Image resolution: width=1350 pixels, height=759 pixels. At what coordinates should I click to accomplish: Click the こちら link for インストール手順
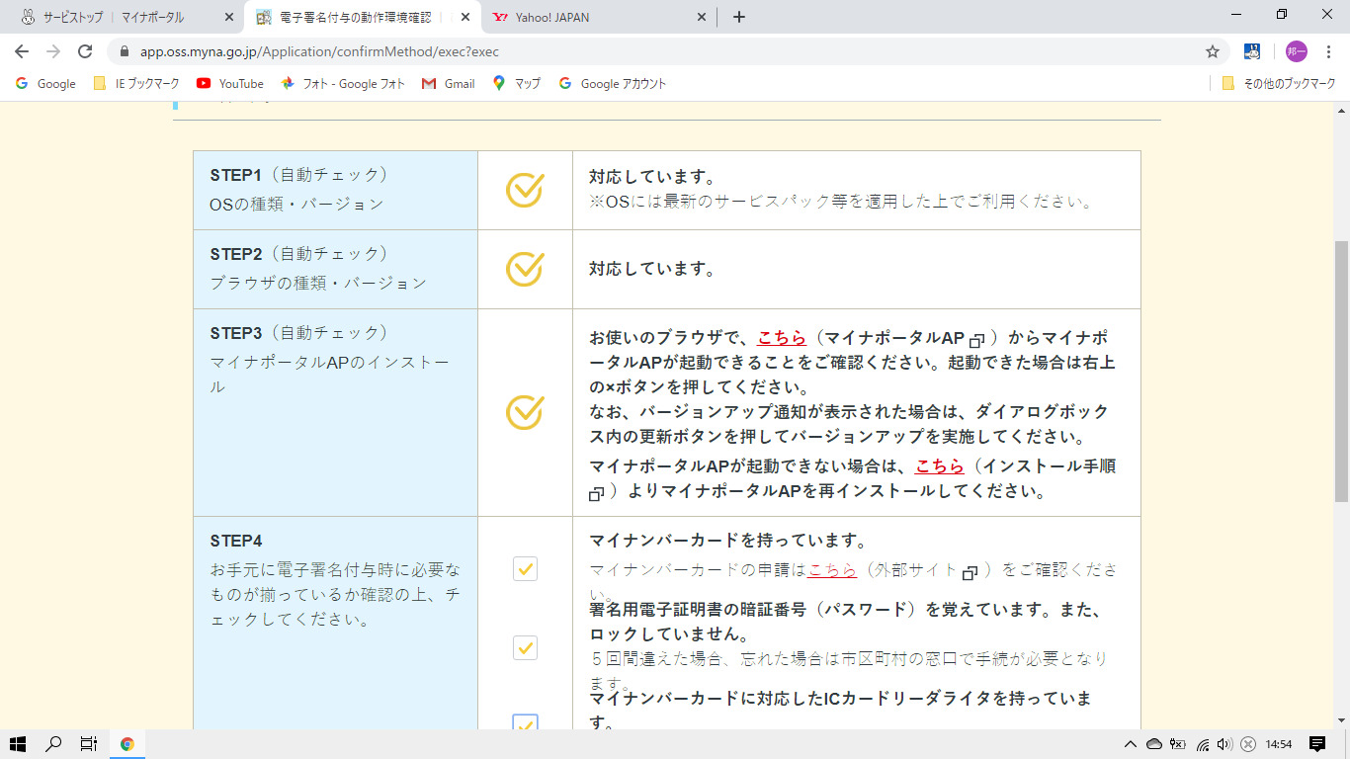coord(939,465)
